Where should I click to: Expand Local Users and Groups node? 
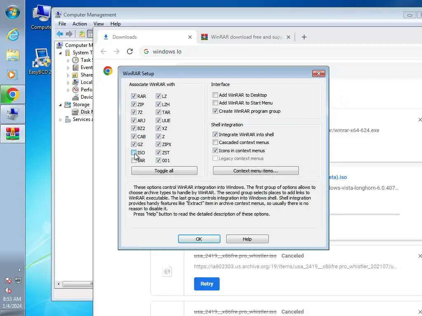coord(68,82)
